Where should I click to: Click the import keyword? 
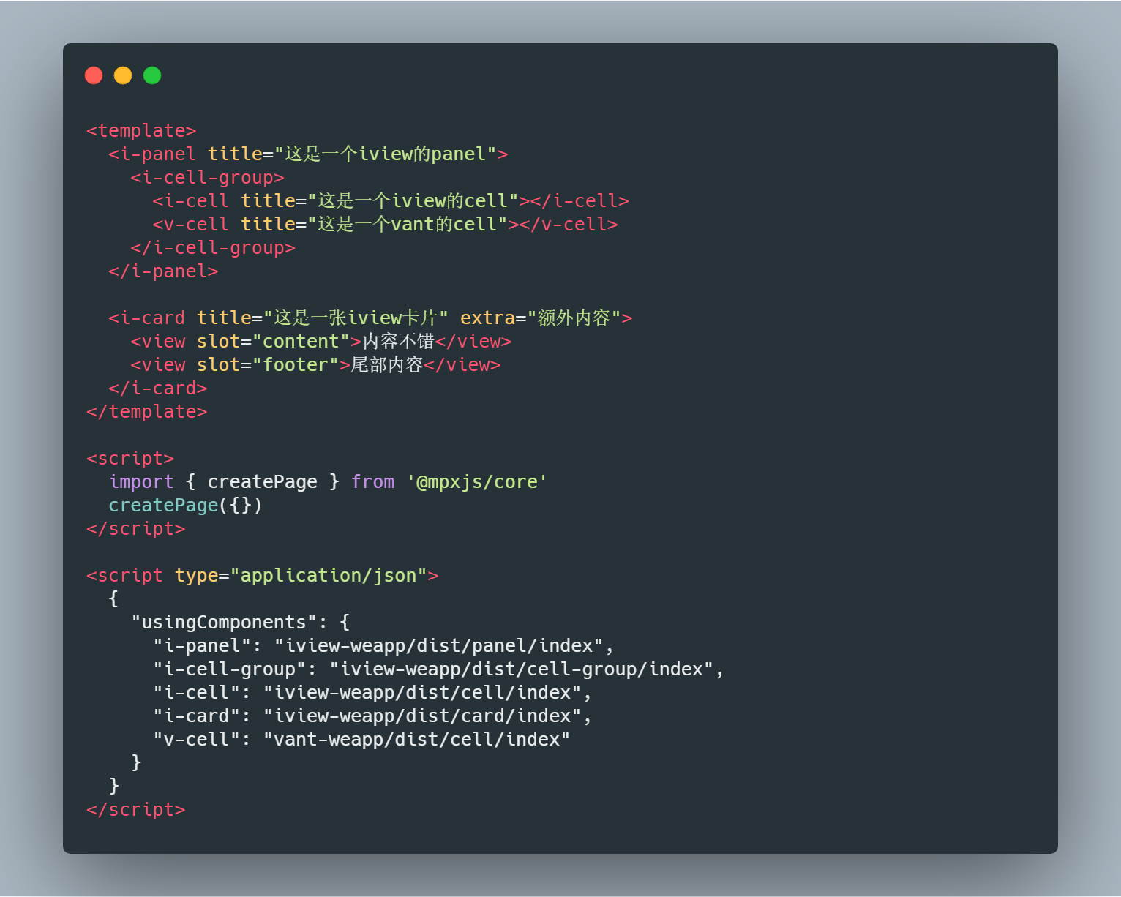(141, 481)
